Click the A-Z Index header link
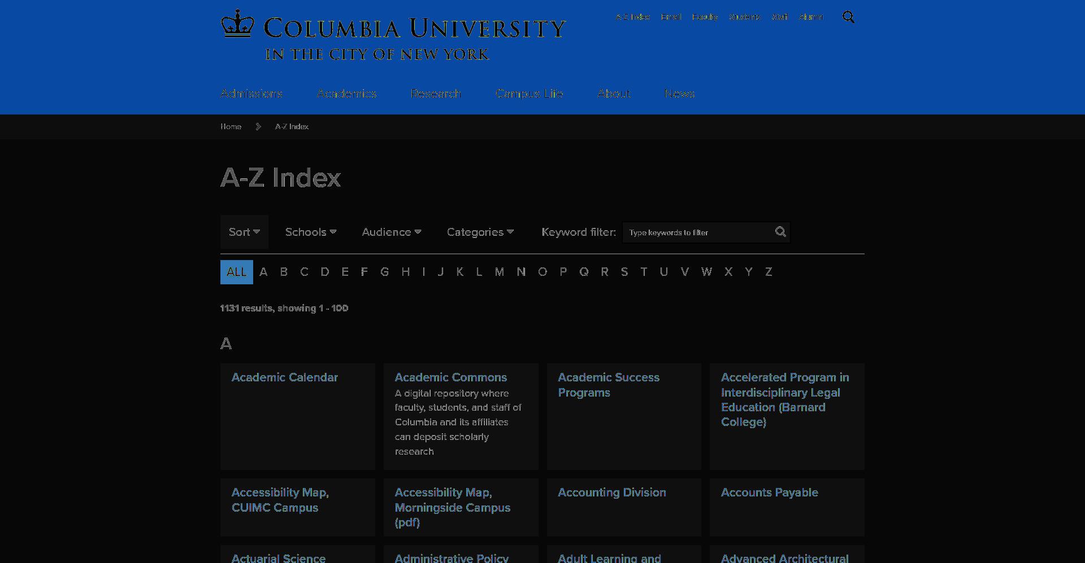The image size is (1085, 563). pyautogui.click(x=632, y=17)
